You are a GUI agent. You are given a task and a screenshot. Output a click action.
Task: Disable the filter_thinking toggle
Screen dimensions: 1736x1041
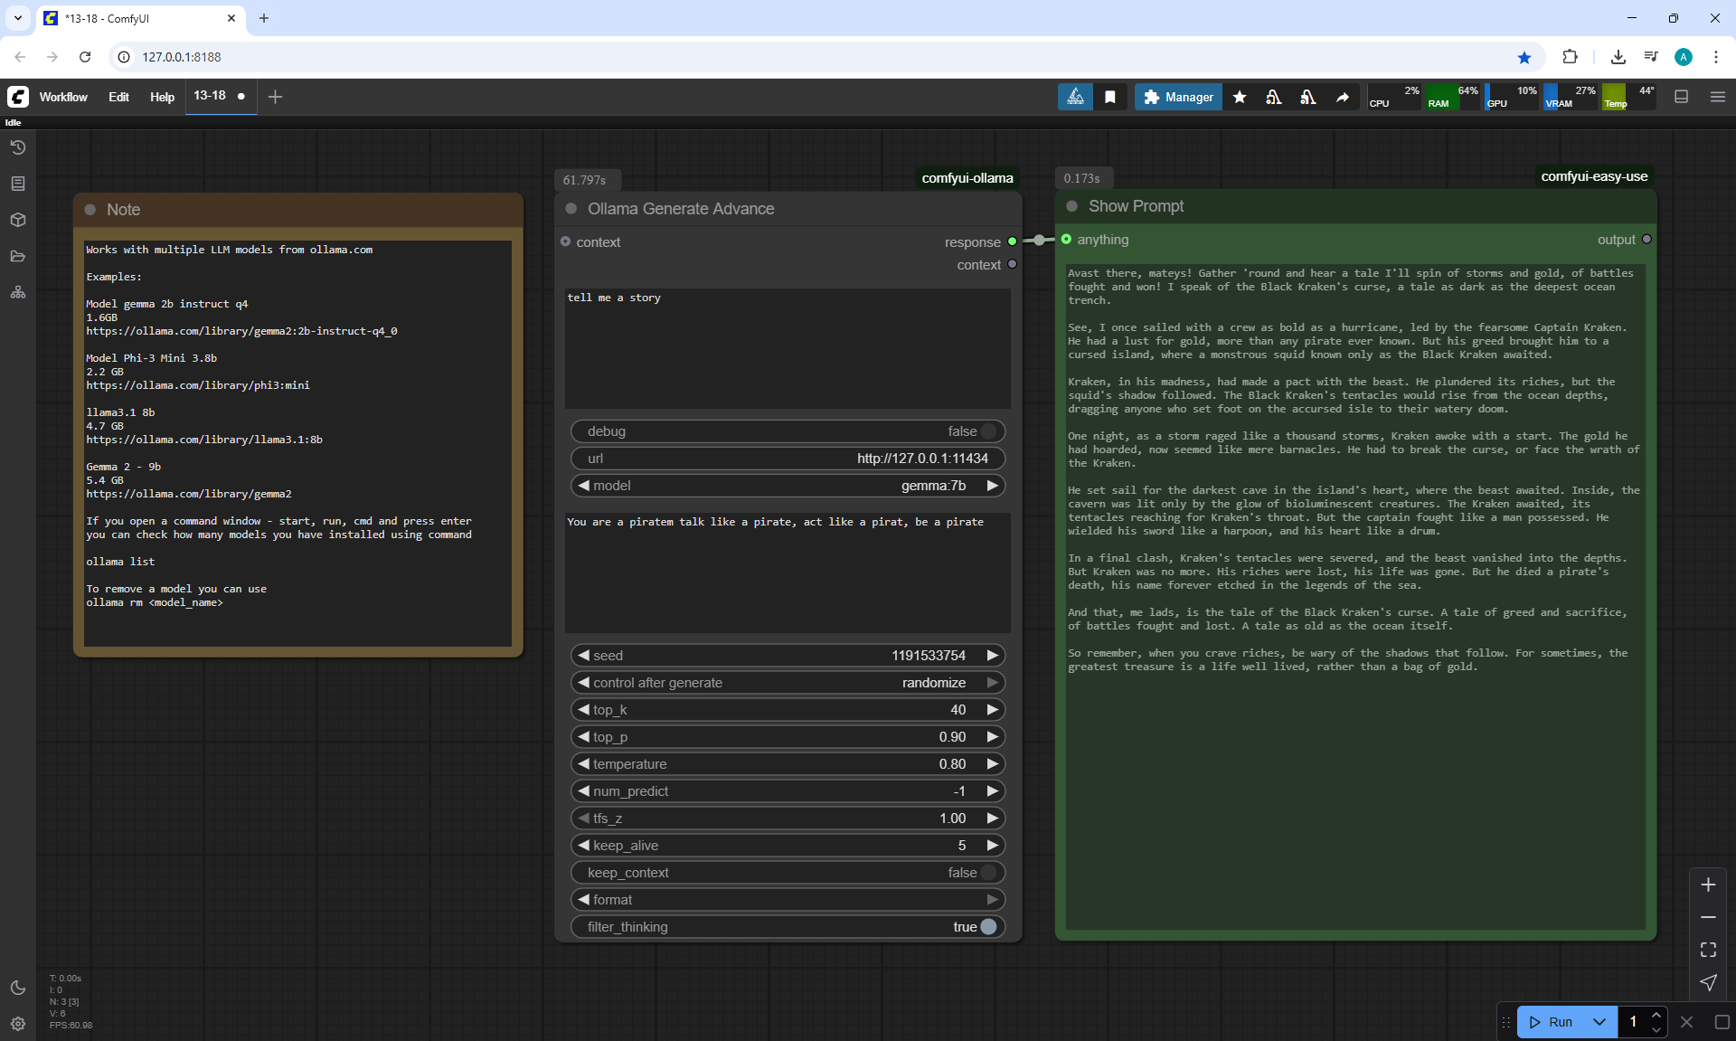(988, 927)
